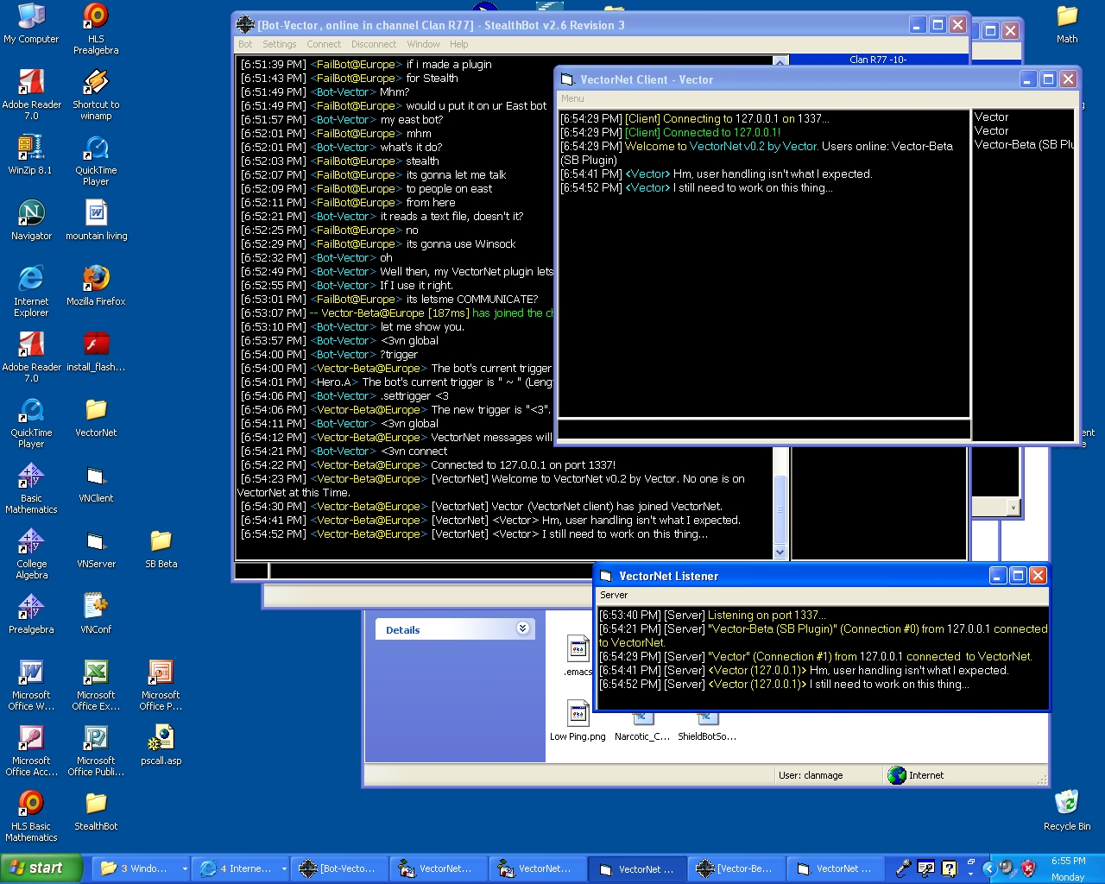Expand hidden tray icons with arrow
This screenshot has height=884, width=1105.
tap(989, 868)
